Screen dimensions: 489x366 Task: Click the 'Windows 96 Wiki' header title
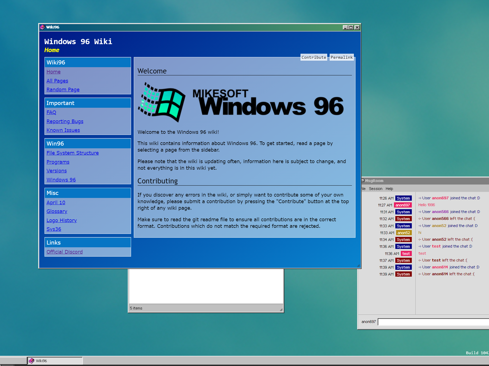pos(78,42)
